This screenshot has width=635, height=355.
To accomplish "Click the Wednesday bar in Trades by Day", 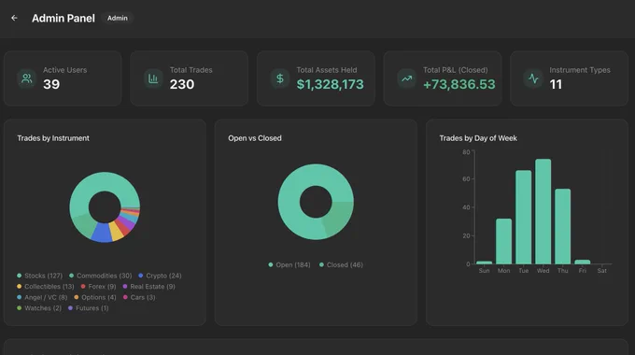I will coord(543,211).
